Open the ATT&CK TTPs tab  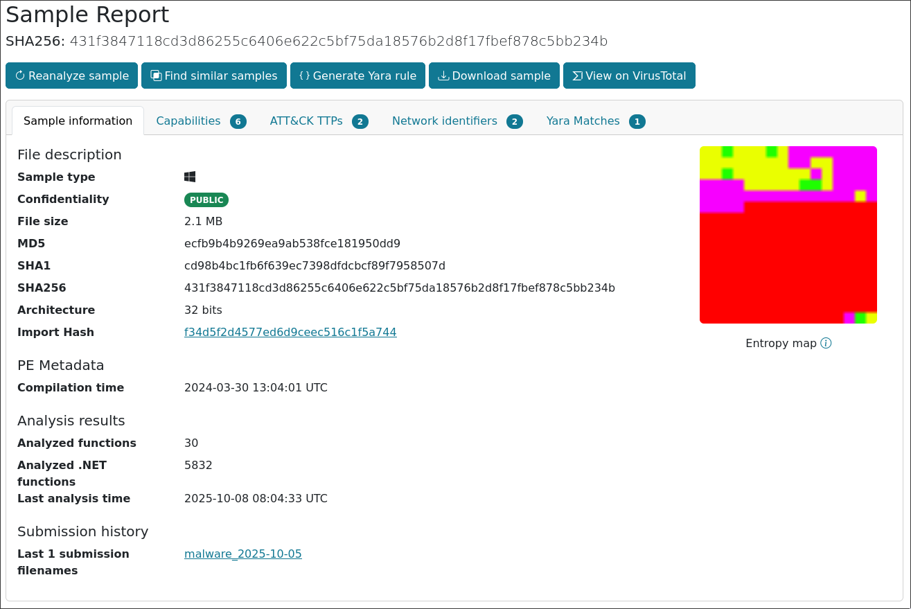306,121
